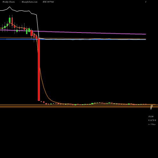Click the 'MunafaSutra.com' label
This screenshot has height=158, width=158.
29,2
